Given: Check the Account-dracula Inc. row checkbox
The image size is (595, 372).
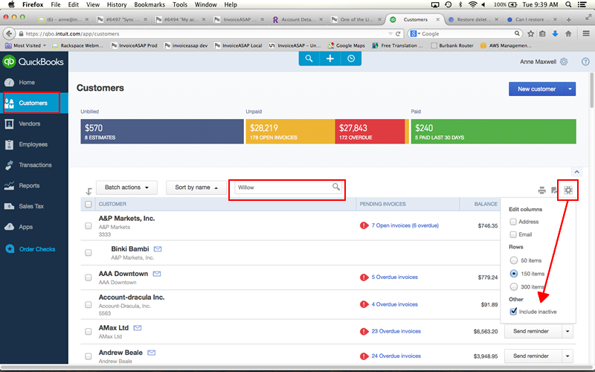Looking at the screenshot, I should (89, 305).
